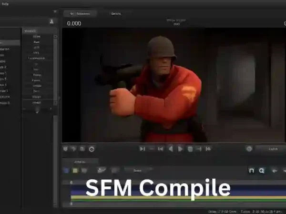Click the leftmost transport button, left of the dash
286x214 pixels.
pyautogui.click(x=142, y=149)
